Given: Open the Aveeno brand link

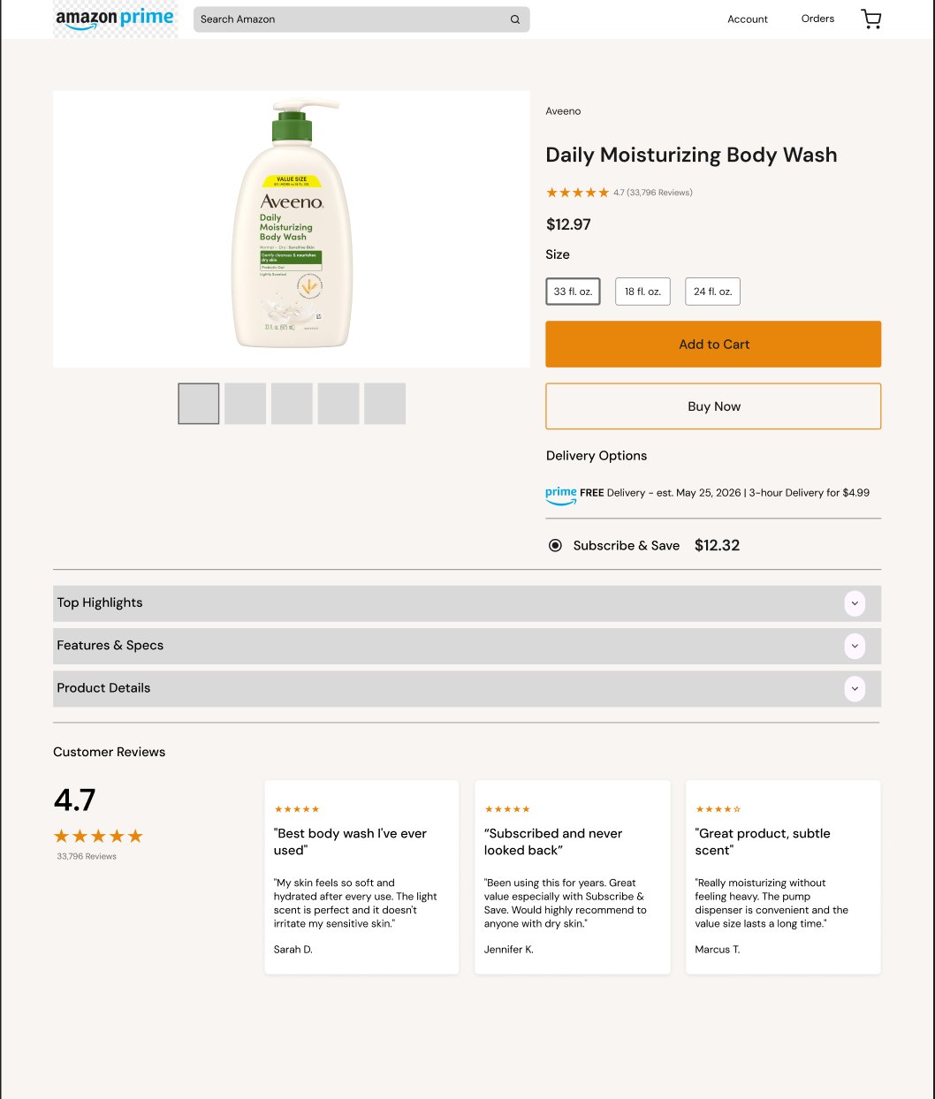Looking at the screenshot, I should click(563, 111).
